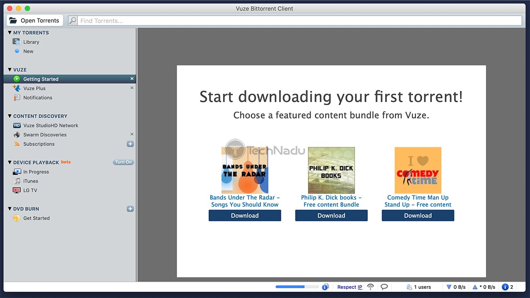Click the blue info alerts icon labeled 2

505,287
